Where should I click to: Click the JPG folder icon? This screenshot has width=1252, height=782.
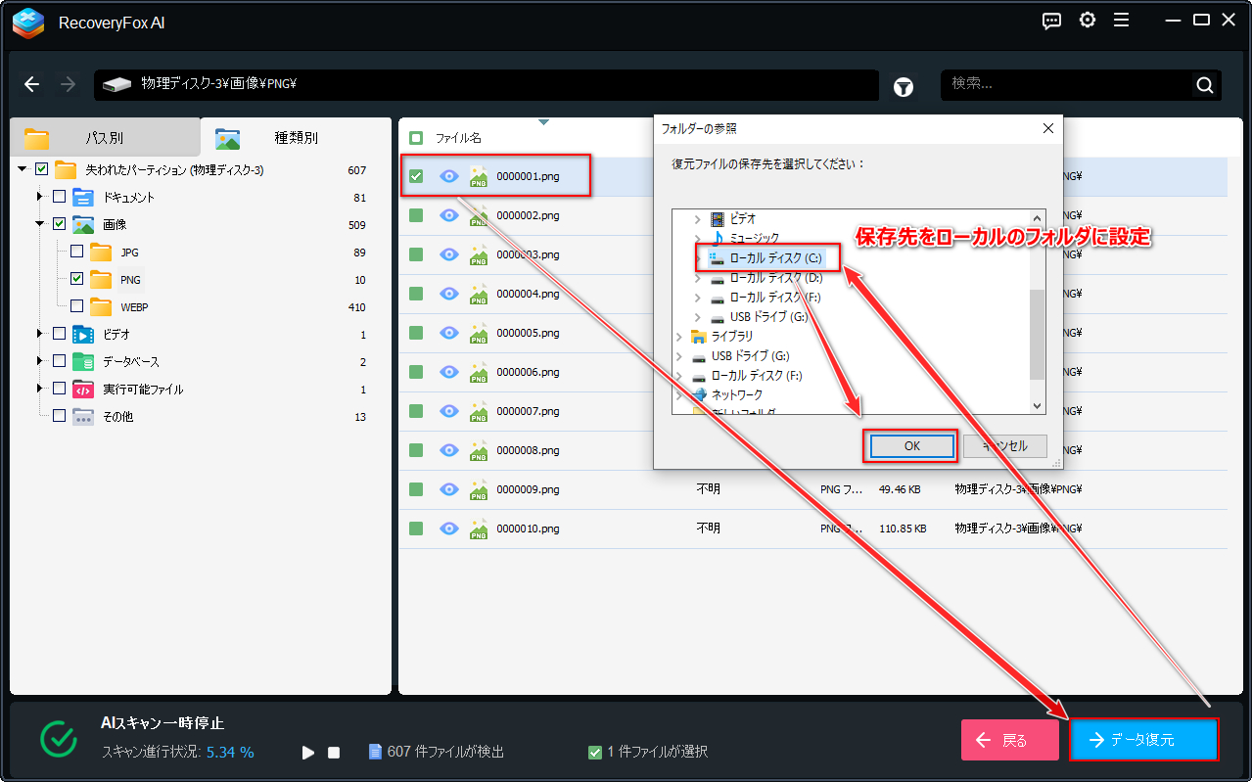pos(101,252)
